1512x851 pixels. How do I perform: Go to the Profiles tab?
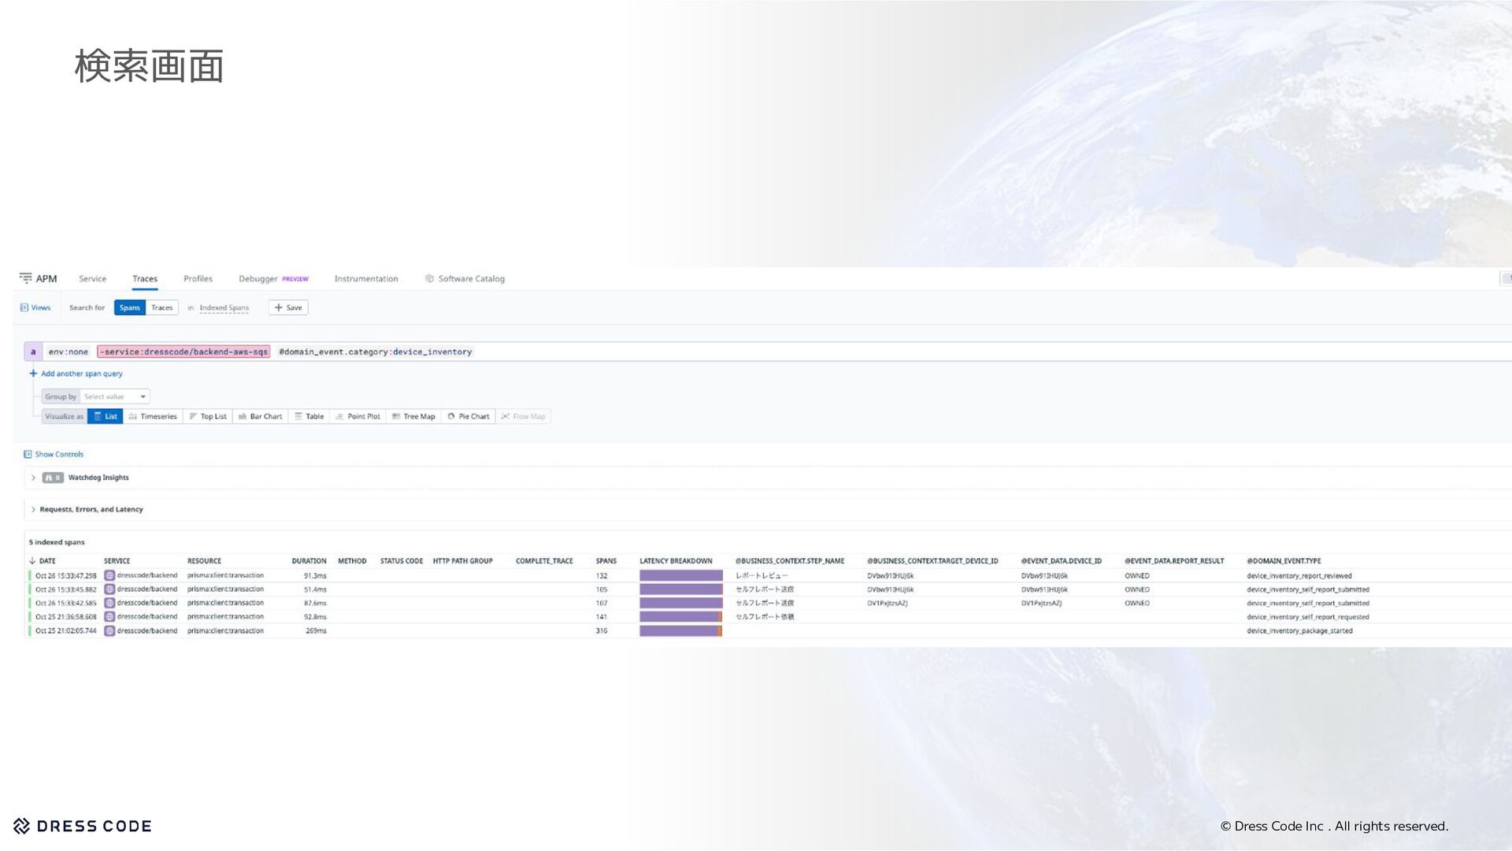[198, 279]
